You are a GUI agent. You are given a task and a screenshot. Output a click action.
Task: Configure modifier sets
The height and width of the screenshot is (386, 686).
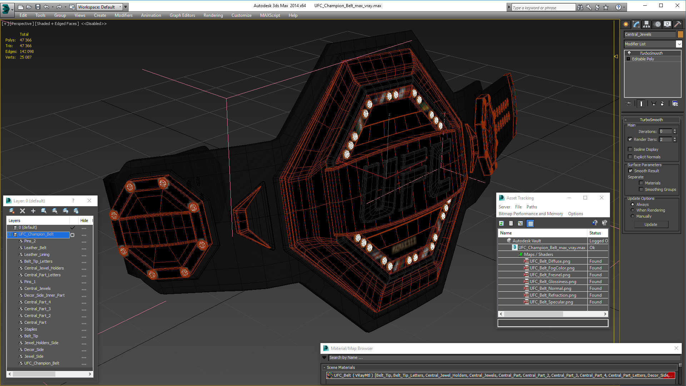pyautogui.click(x=675, y=104)
